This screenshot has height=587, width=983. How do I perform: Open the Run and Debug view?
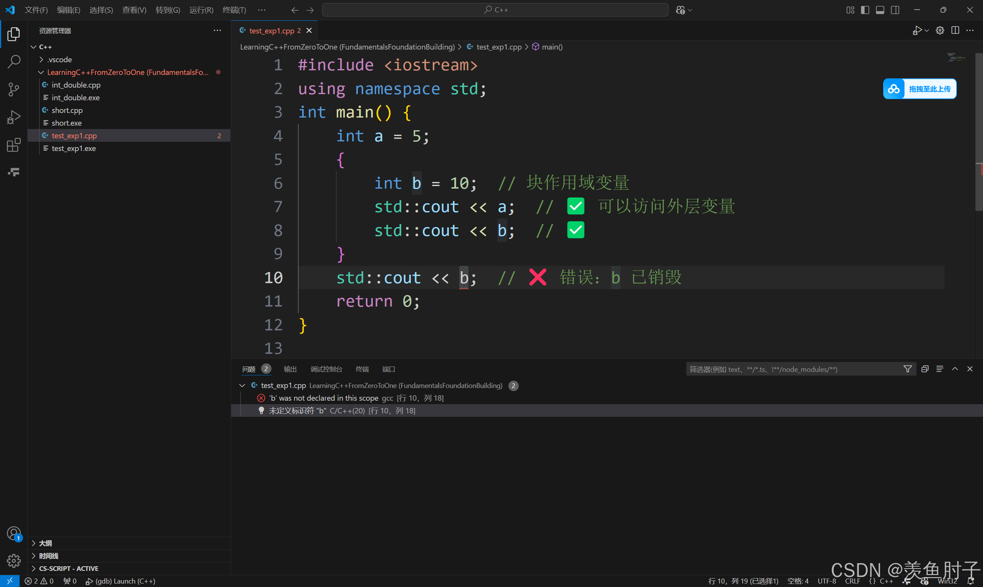point(14,117)
